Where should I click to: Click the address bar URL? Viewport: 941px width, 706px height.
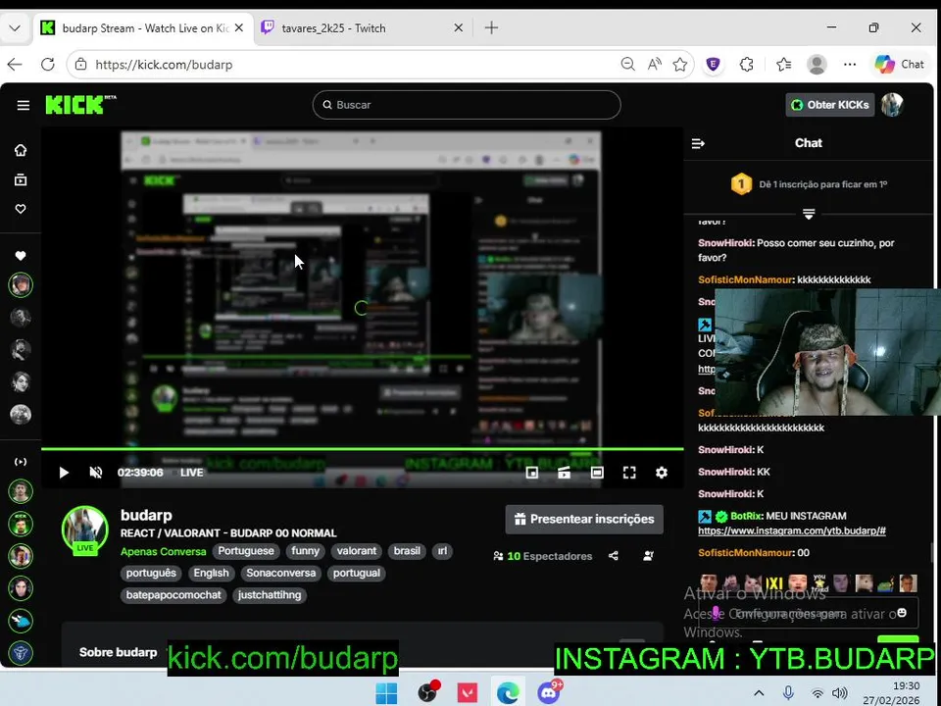pos(164,65)
